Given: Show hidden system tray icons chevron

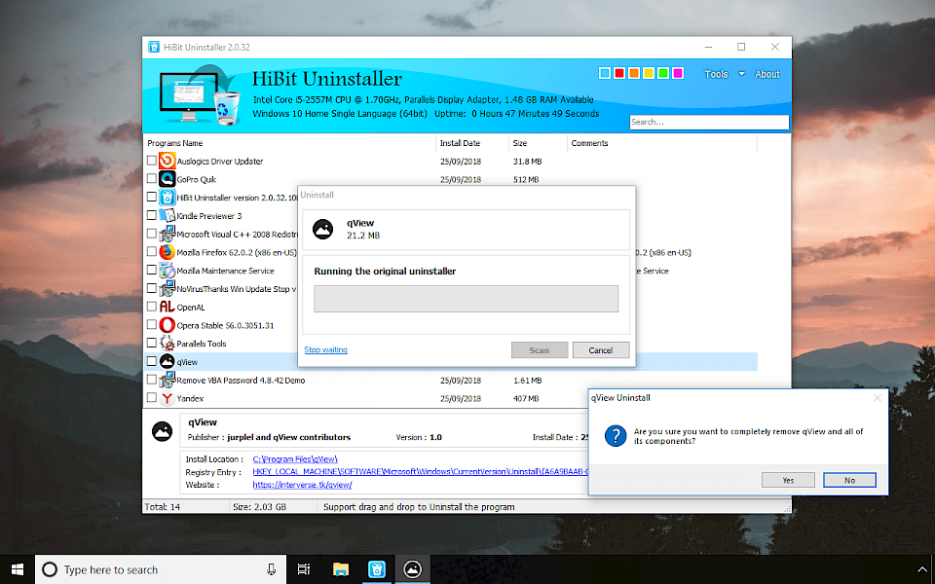Looking at the screenshot, I should 921,570.
